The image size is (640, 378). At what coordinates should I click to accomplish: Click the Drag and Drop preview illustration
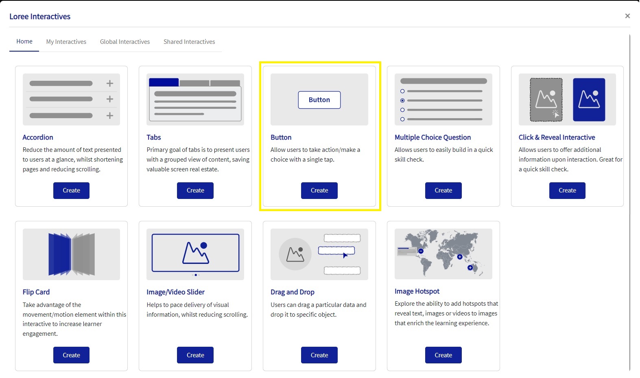319,254
